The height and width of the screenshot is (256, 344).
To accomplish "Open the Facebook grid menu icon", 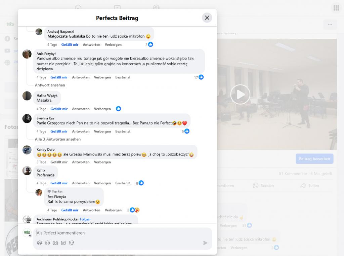I will [x=336, y=8].
